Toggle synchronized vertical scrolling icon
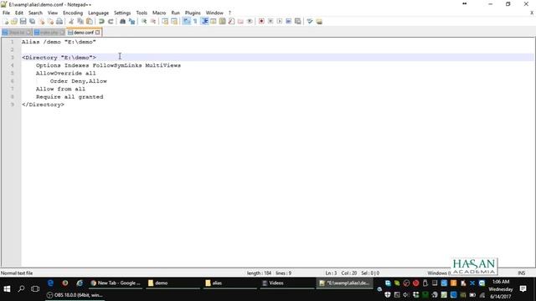 165,22
